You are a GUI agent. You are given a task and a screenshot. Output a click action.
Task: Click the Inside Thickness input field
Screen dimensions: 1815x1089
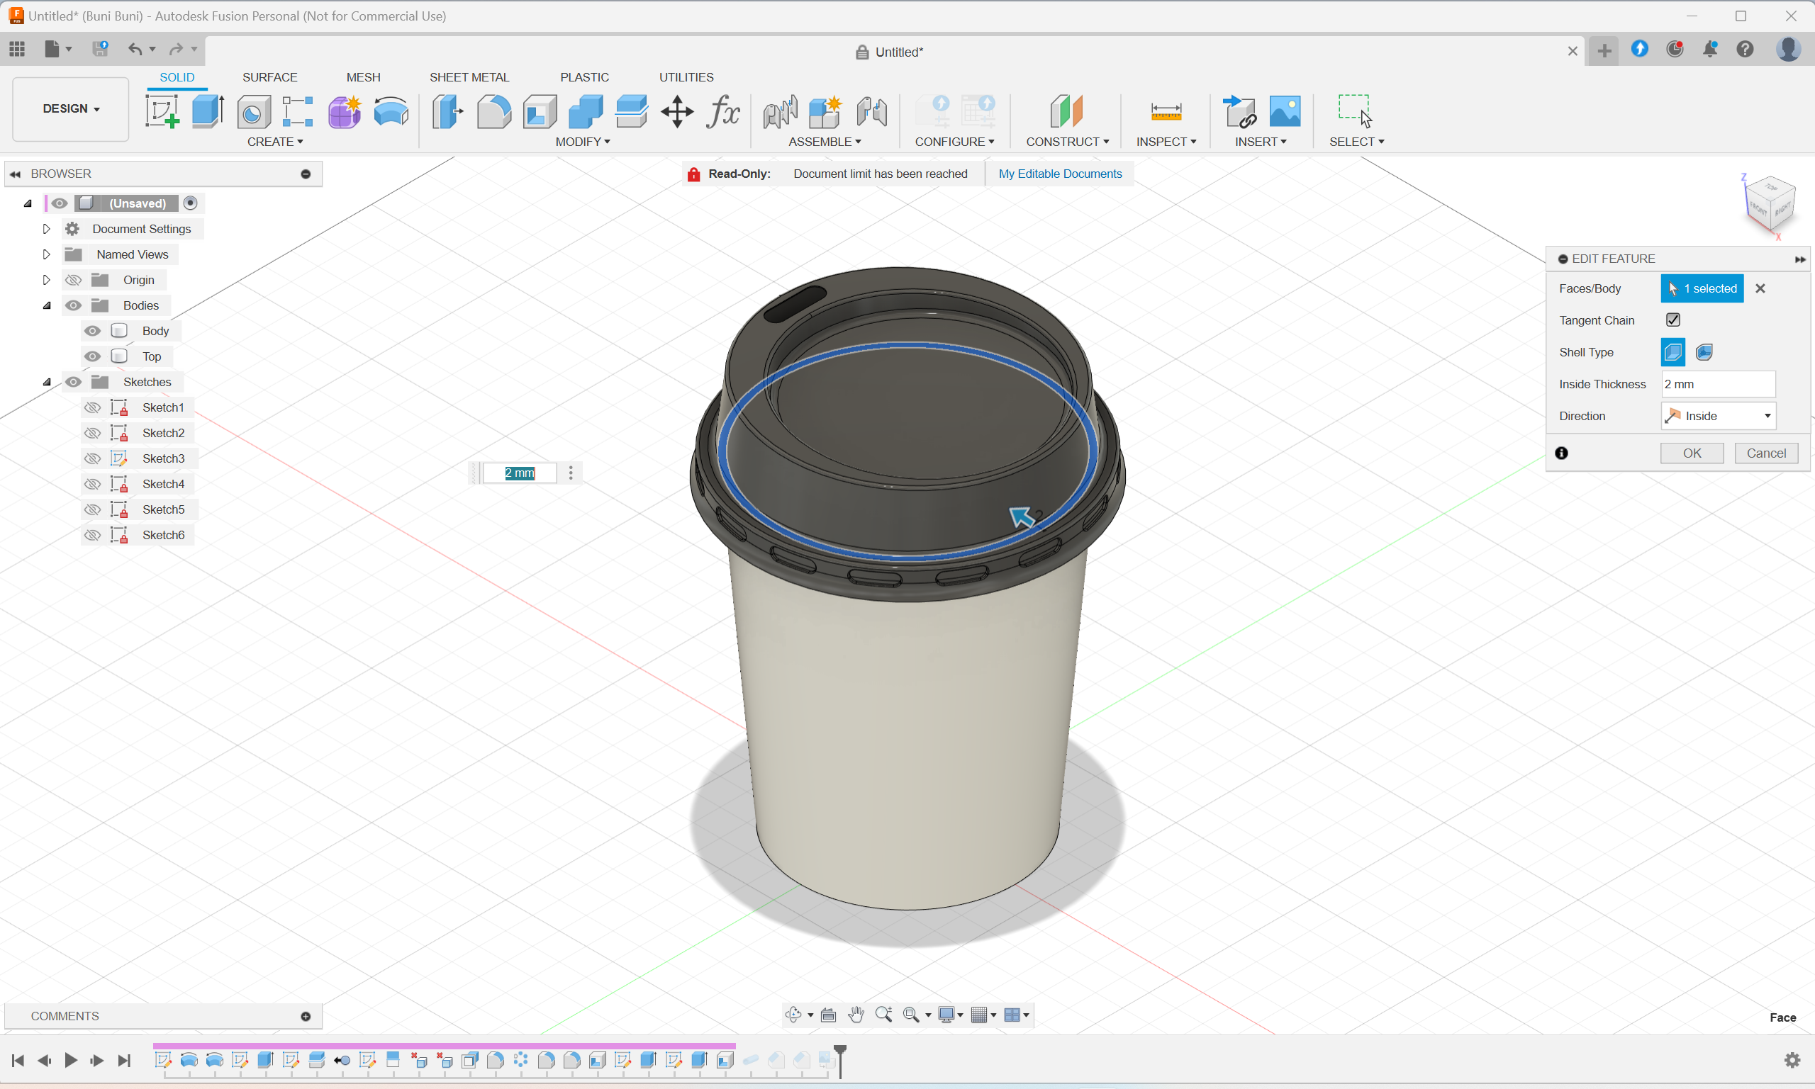coord(1717,384)
